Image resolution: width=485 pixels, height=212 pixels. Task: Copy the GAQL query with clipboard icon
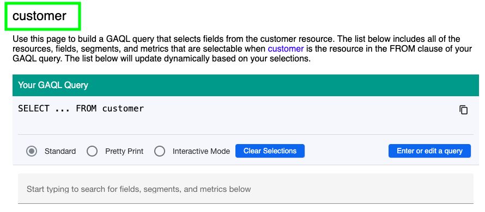click(x=463, y=110)
